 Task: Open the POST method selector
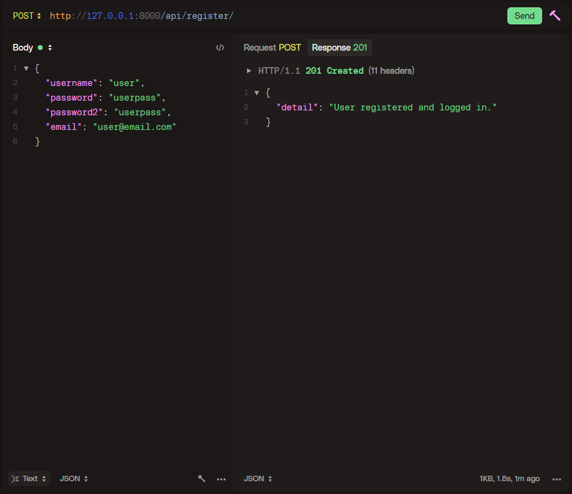click(x=27, y=16)
